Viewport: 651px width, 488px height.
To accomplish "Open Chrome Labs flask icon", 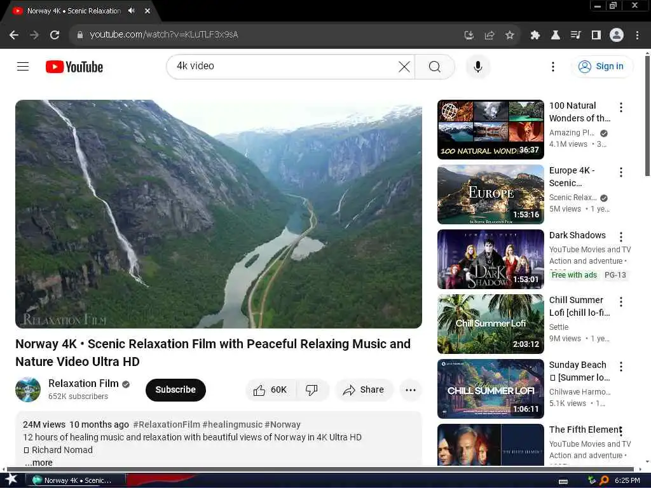I will [x=555, y=35].
